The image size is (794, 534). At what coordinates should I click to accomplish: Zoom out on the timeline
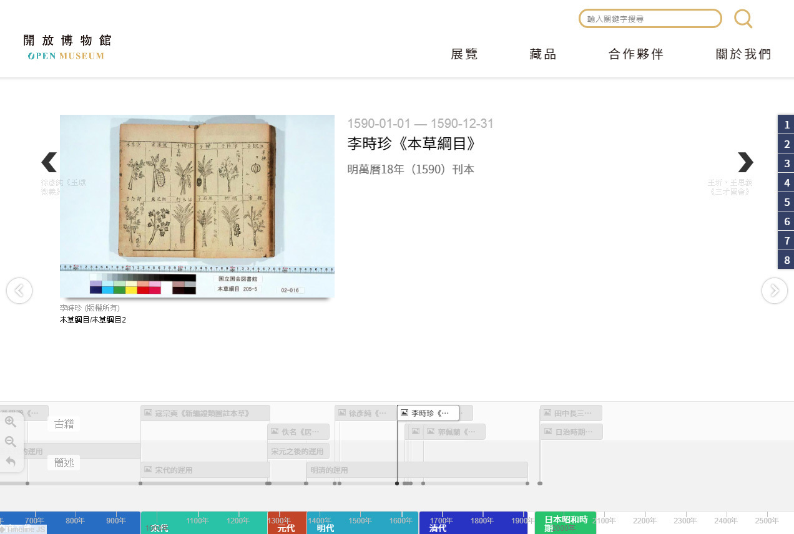[x=11, y=442]
